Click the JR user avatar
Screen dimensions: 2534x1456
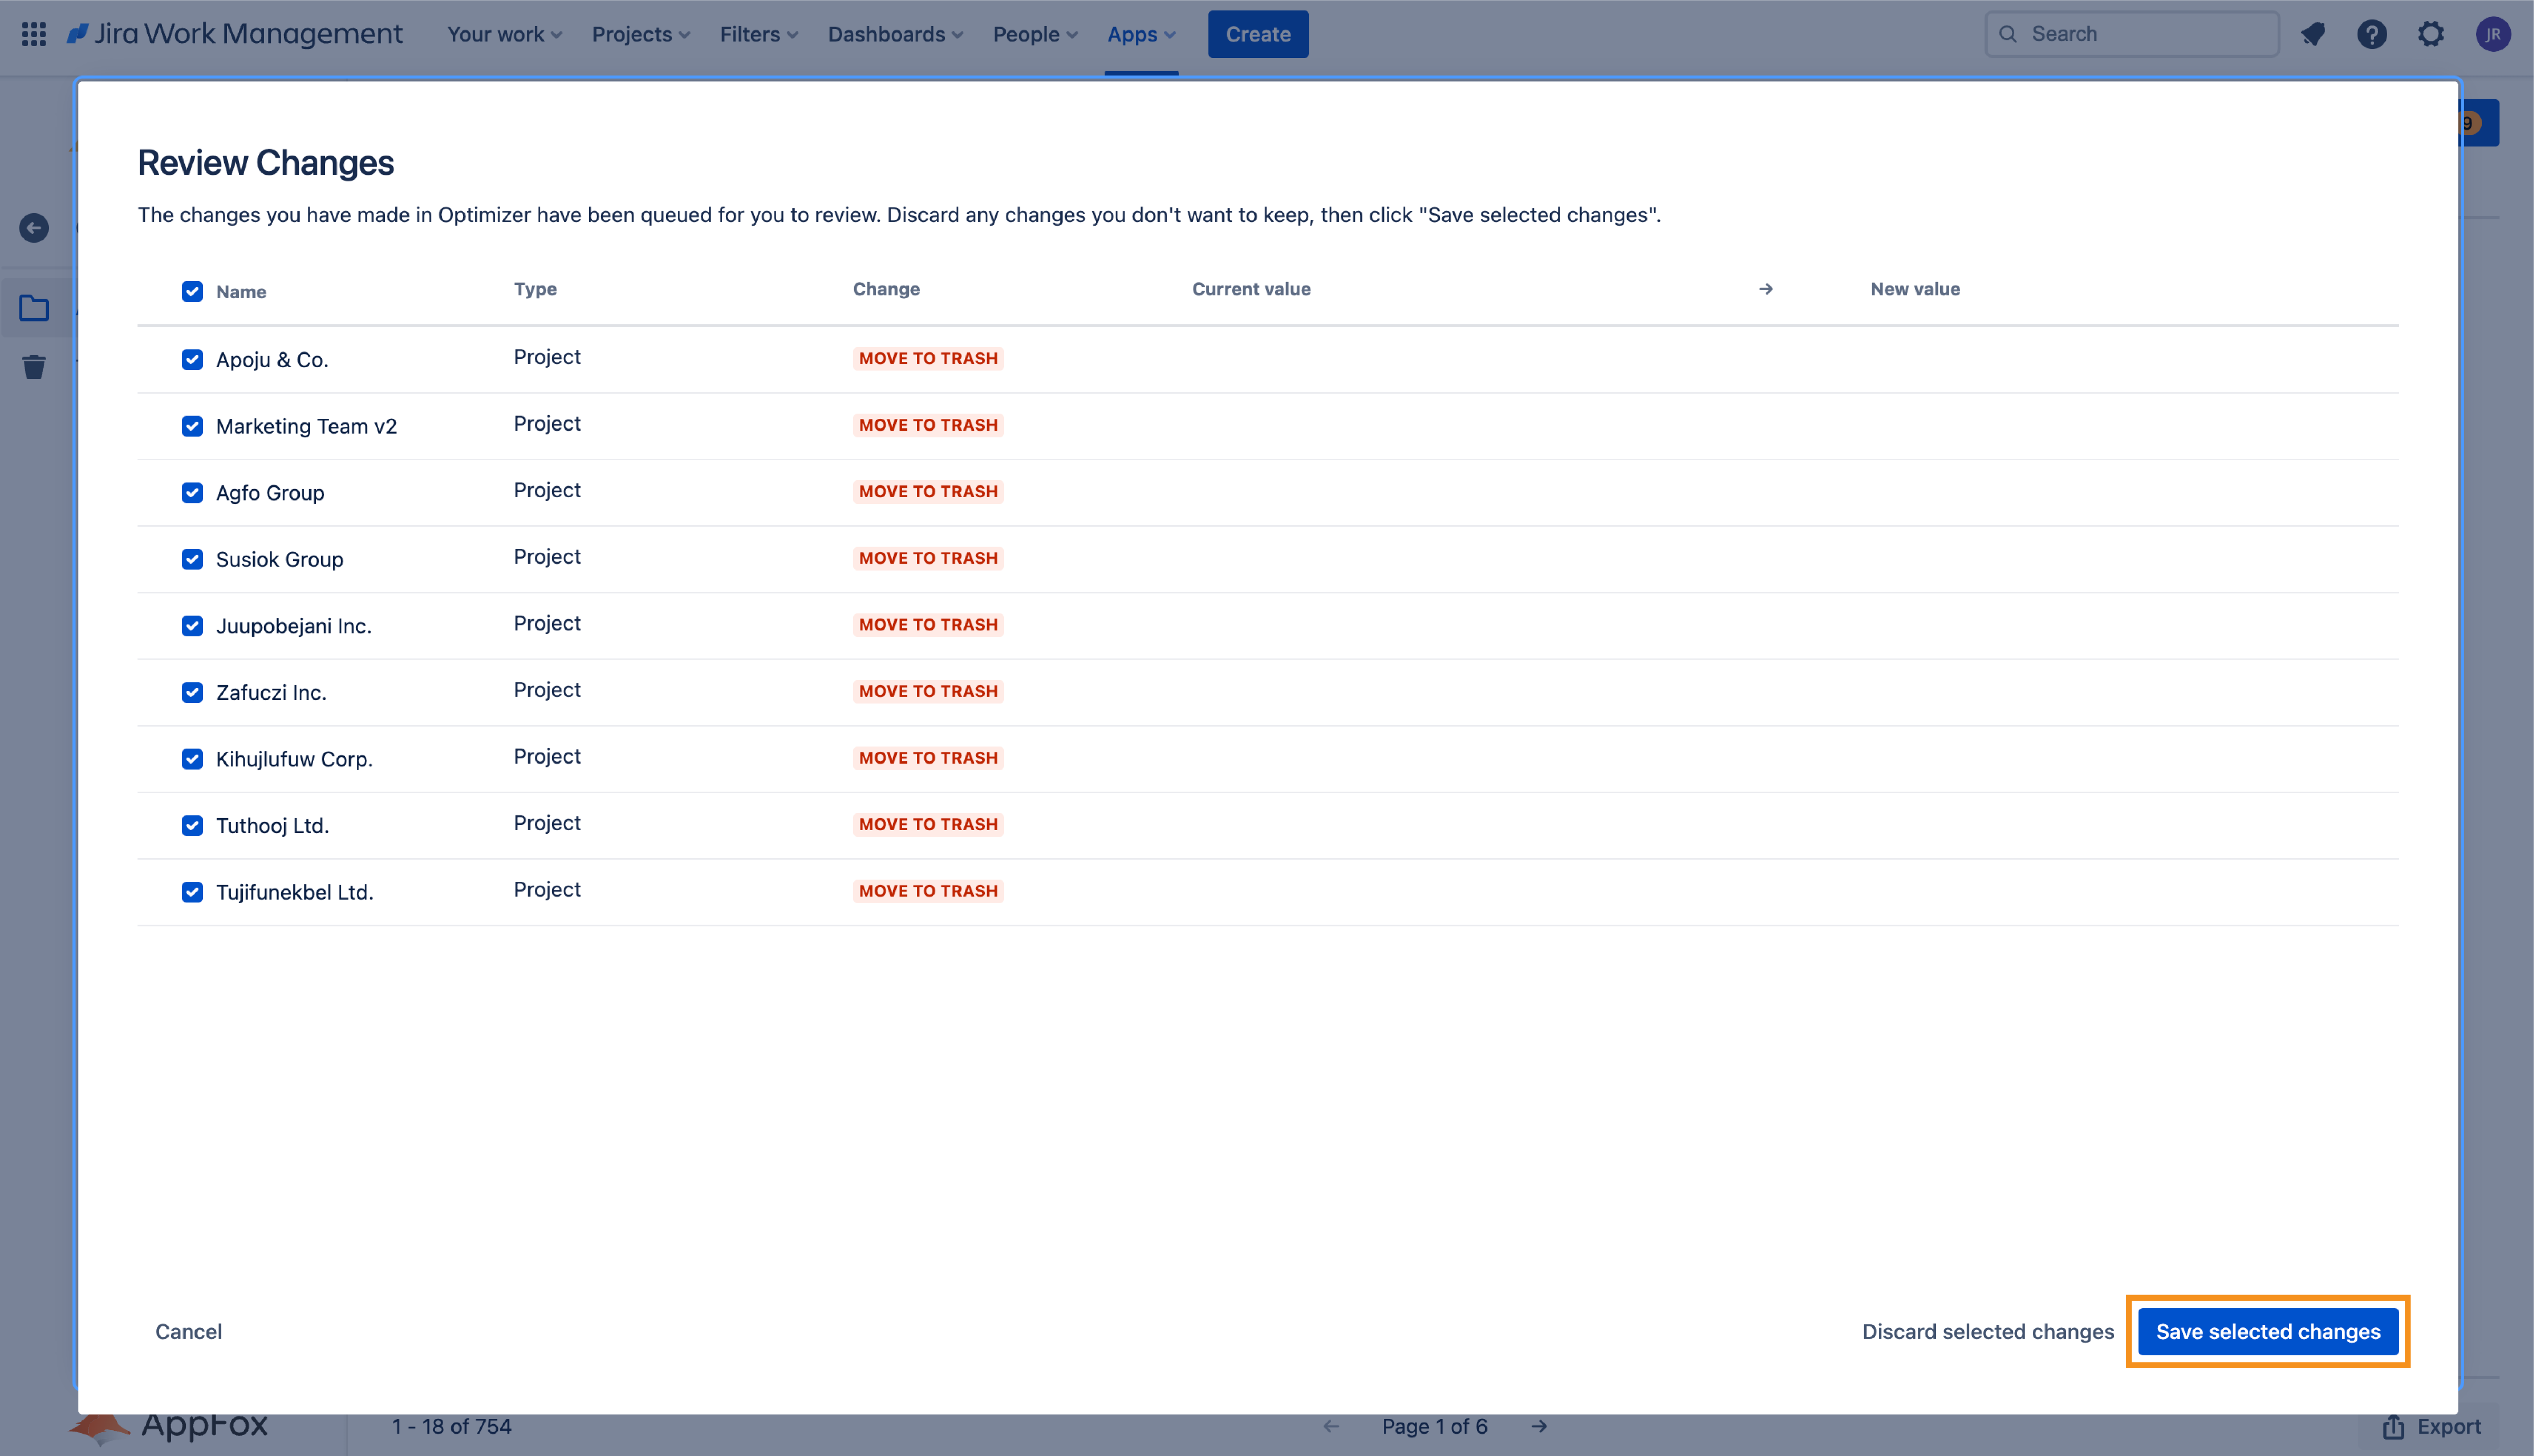pyautogui.click(x=2492, y=34)
